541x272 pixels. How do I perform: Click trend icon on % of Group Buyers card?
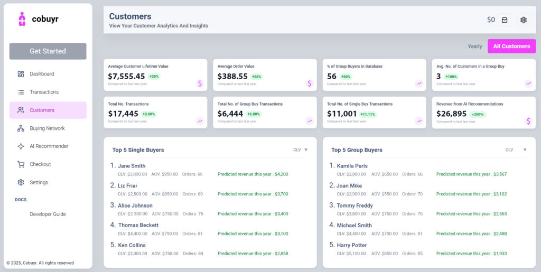[419, 83]
